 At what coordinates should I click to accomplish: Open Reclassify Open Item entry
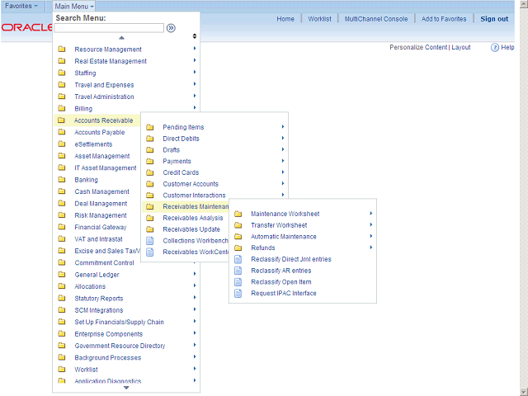click(281, 282)
